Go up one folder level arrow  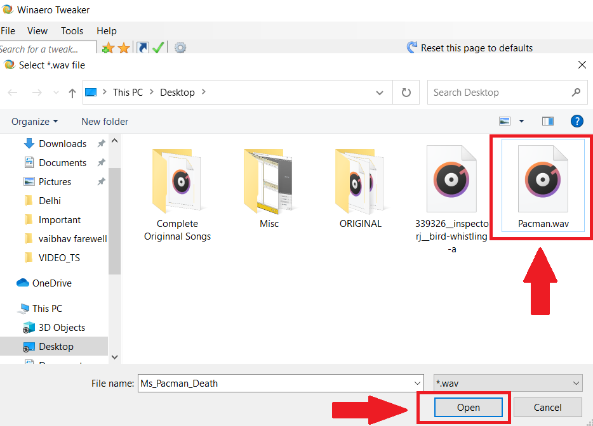[x=72, y=93]
